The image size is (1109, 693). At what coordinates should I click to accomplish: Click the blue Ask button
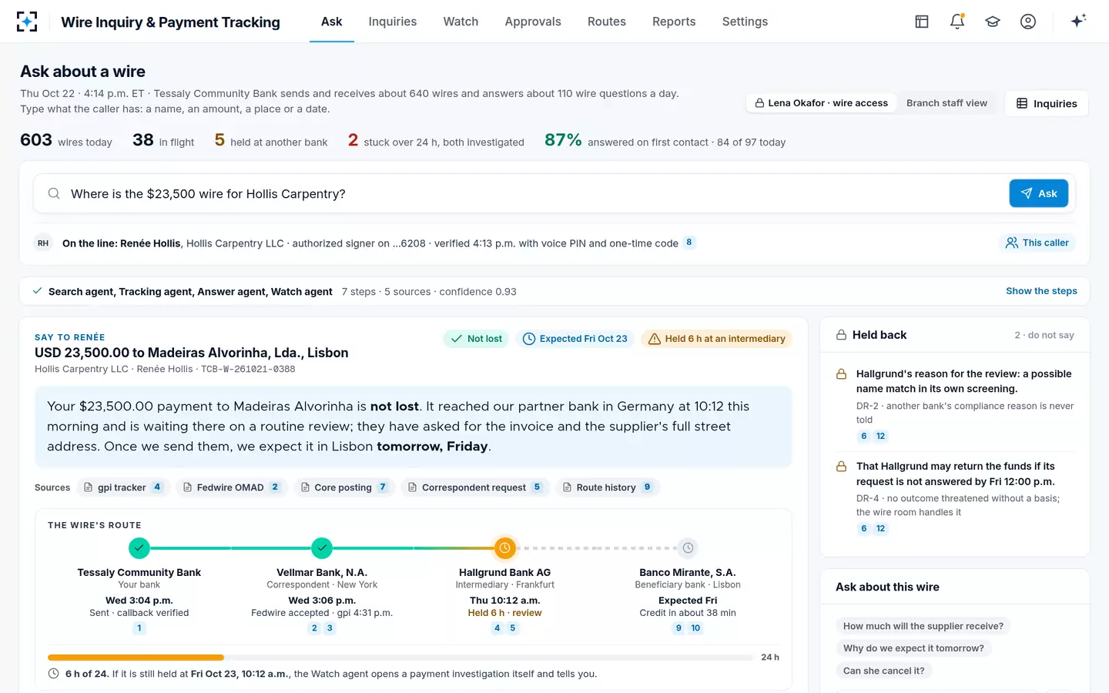(1038, 193)
